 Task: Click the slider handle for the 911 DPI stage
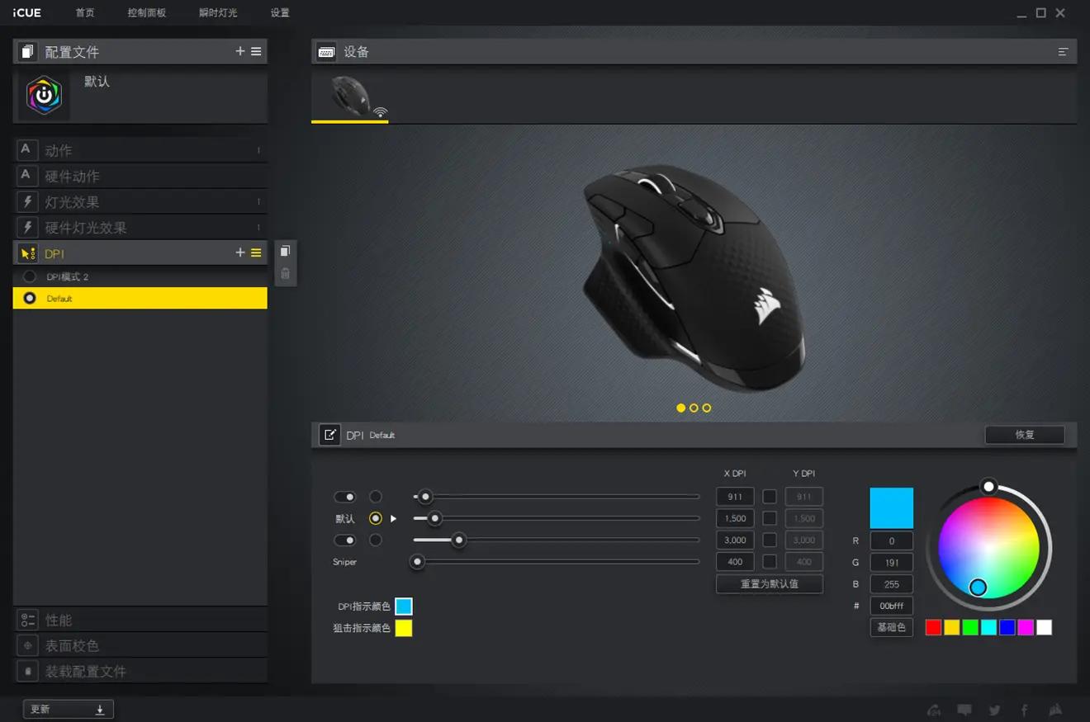pos(425,497)
